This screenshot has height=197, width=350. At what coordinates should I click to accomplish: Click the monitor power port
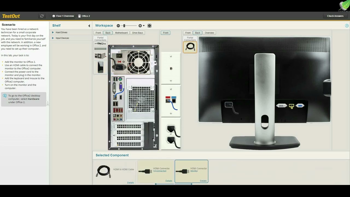228,105
